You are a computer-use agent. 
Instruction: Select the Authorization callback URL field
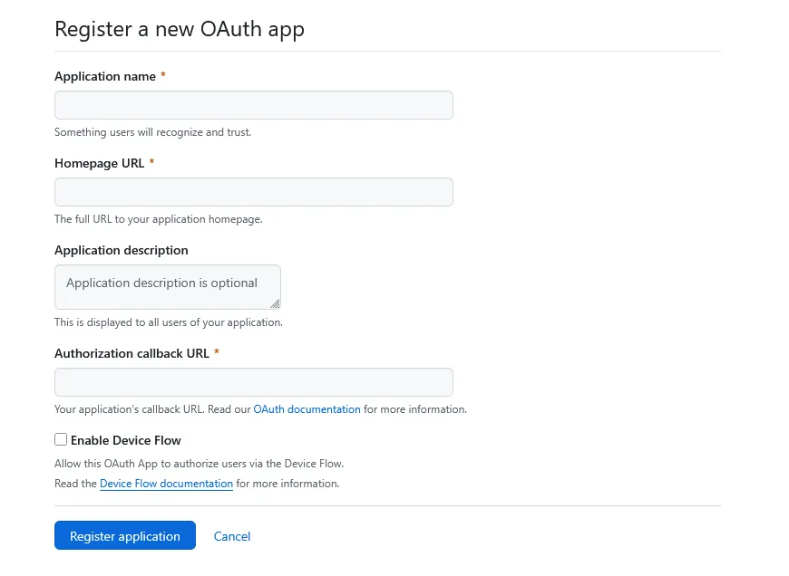(254, 382)
